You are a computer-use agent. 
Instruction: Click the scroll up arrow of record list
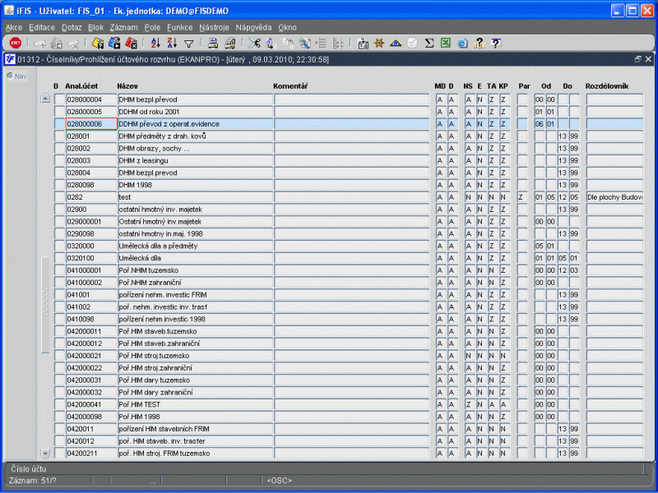pos(45,99)
